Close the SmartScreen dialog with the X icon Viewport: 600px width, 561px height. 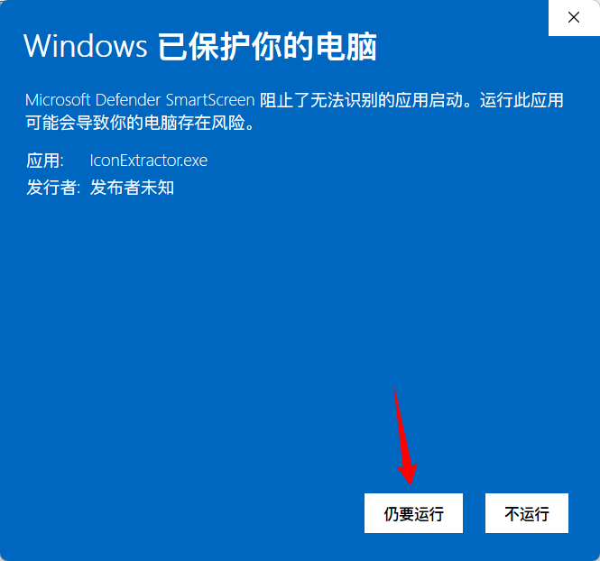574,17
